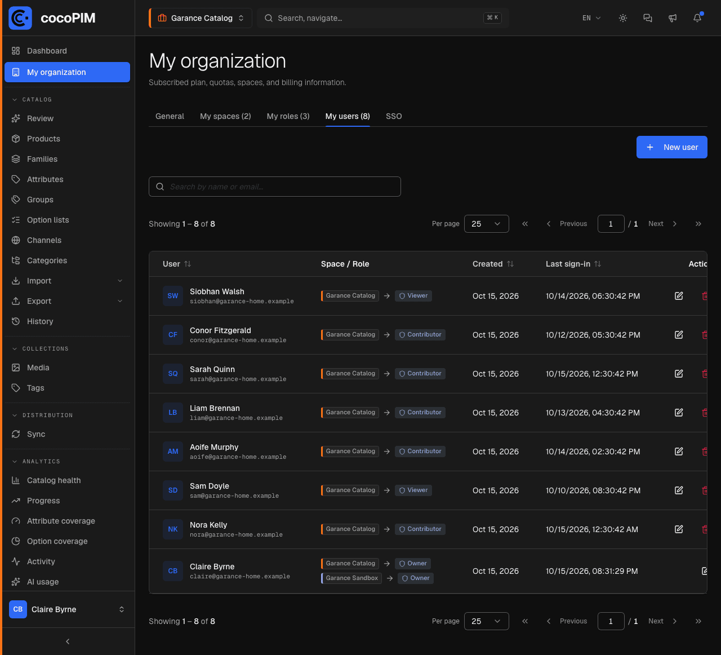
Task: Open edit for Liam Brennan
Action: click(679, 413)
